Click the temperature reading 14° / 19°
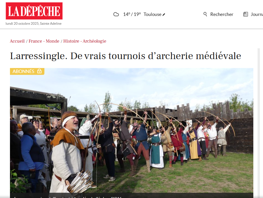This screenshot has width=263, height=198. click(132, 14)
